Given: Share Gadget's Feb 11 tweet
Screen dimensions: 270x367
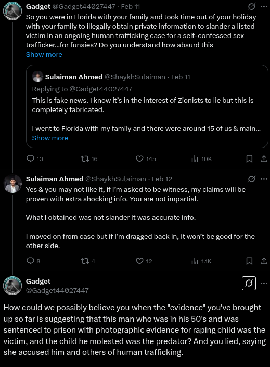Looking at the screenshot, I should click(264, 159).
